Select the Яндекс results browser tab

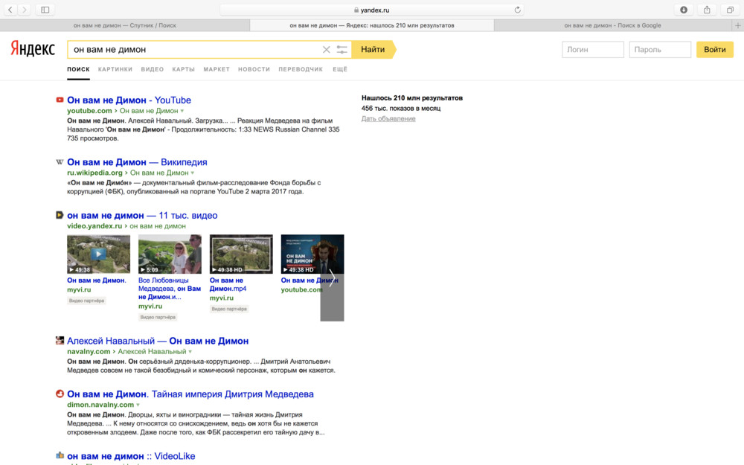point(372,25)
